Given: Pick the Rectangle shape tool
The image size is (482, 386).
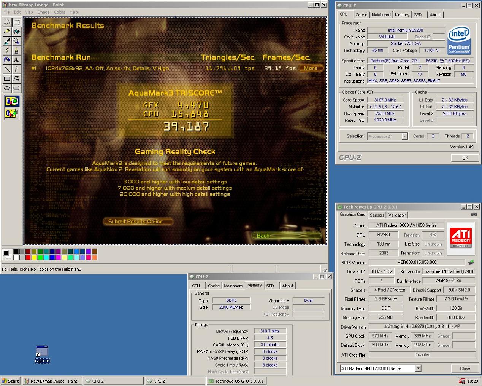Looking at the screenshot, I should (x=7, y=78).
